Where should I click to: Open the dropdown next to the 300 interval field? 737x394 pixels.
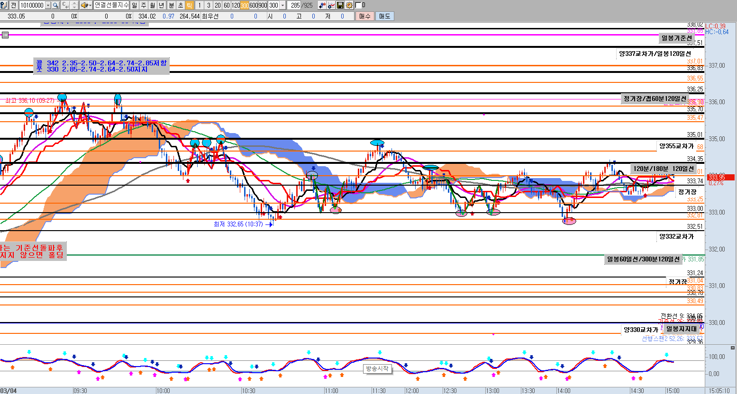click(283, 5)
